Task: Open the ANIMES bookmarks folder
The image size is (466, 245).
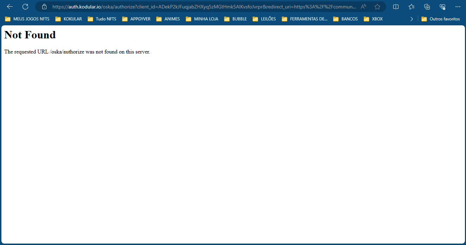Action: click(x=168, y=19)
